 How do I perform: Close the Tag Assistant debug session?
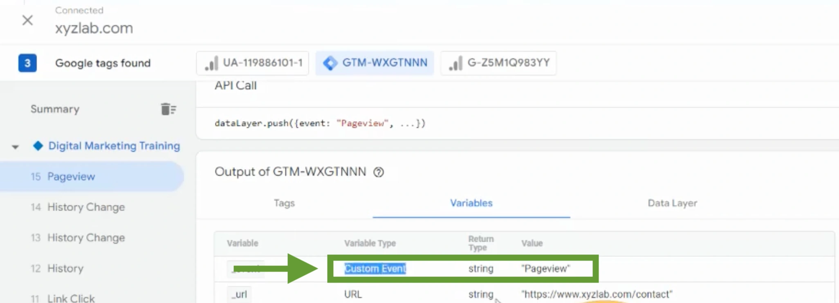27,20
